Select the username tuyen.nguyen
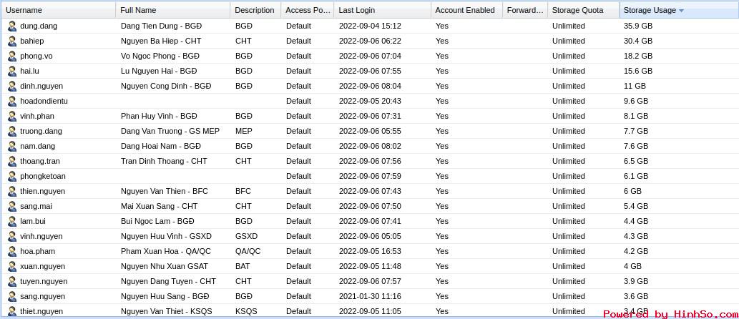 coord(44,281)
